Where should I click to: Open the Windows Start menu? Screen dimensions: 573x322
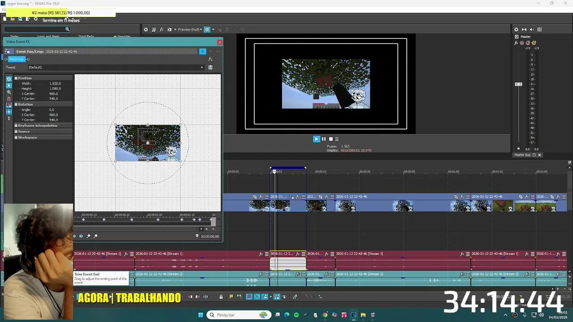coord(201,315)
